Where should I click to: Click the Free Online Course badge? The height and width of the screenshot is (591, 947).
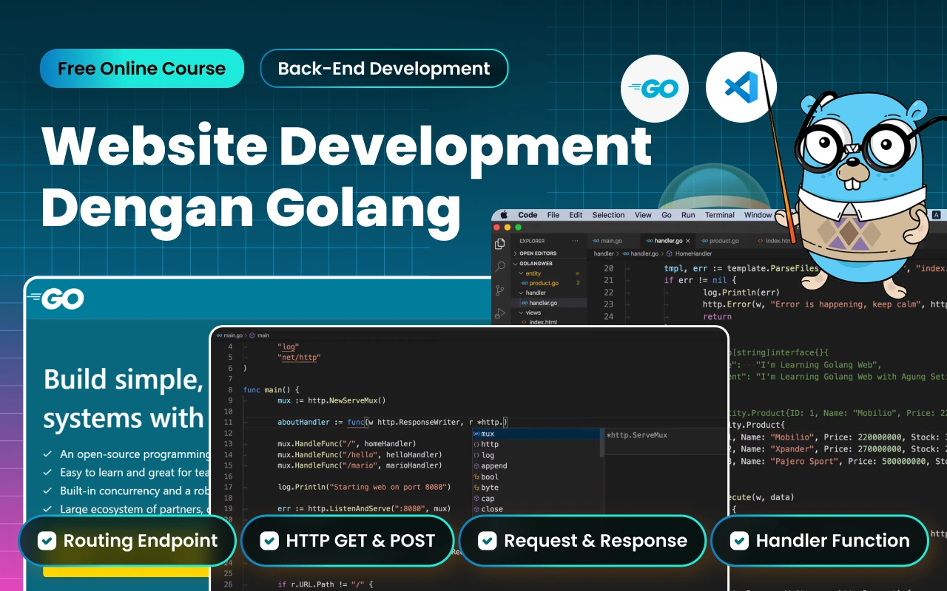coord(141,68)
